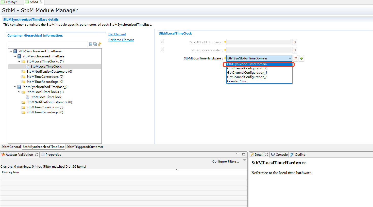This screenshot has height=207, width=373.
Task: Click the collapse all icon above the tree
Action: [x=91, y=44]
